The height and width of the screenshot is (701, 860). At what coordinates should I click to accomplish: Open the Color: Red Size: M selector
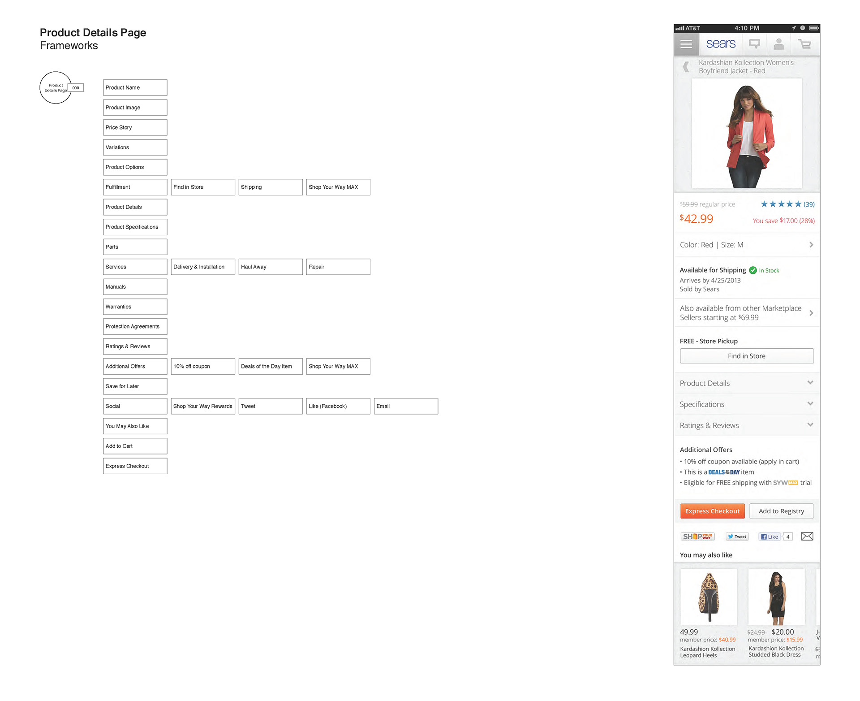(x=747, y=245)
